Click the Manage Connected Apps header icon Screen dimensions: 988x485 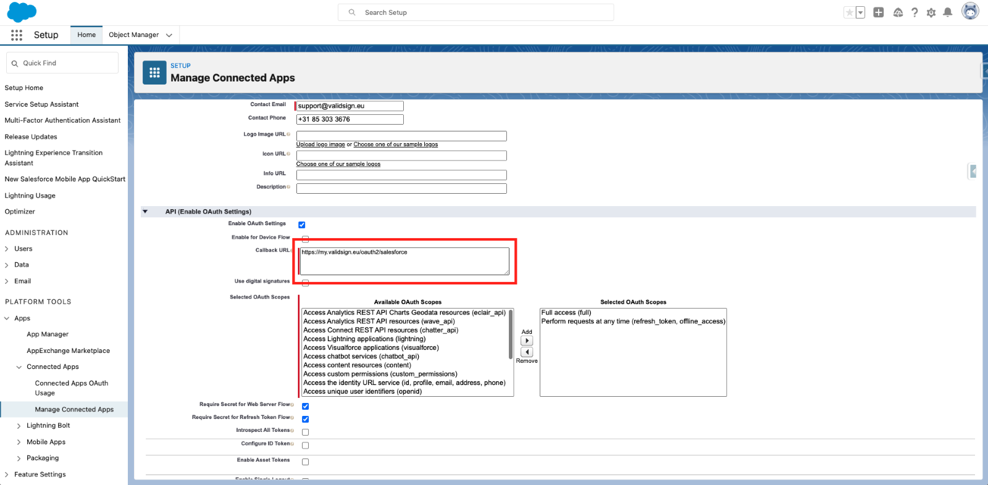(154, 72)
